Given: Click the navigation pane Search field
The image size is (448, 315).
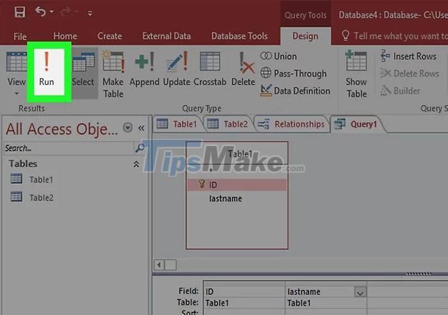Looking at the screenshot, I should coord(68,148).
